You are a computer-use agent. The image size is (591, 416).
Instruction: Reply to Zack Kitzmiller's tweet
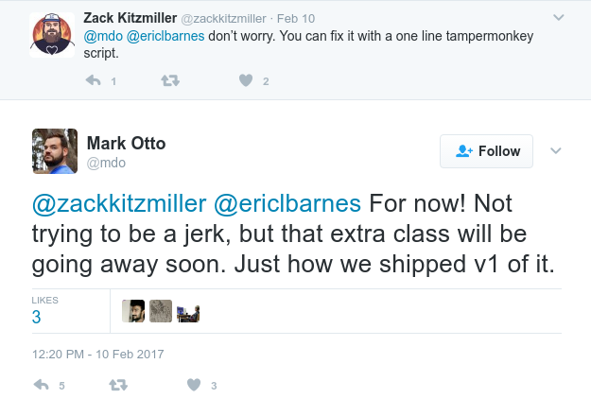click(x=94, y=81)
